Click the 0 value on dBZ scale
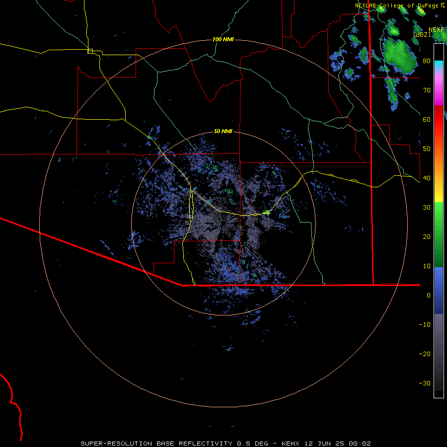This screenshot has height=447, width=447. point(429,296)
